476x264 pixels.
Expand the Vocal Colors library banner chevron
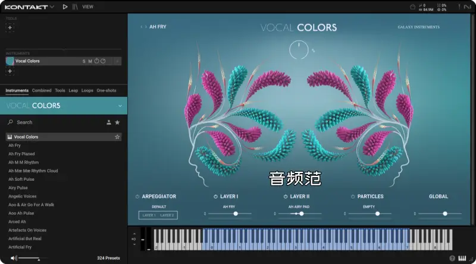(120, 106)
